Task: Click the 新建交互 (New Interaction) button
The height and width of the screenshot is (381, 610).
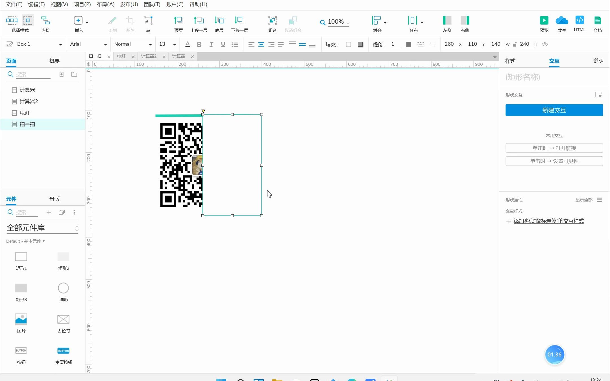Action: pyautogui.click(x=554, y=110)
